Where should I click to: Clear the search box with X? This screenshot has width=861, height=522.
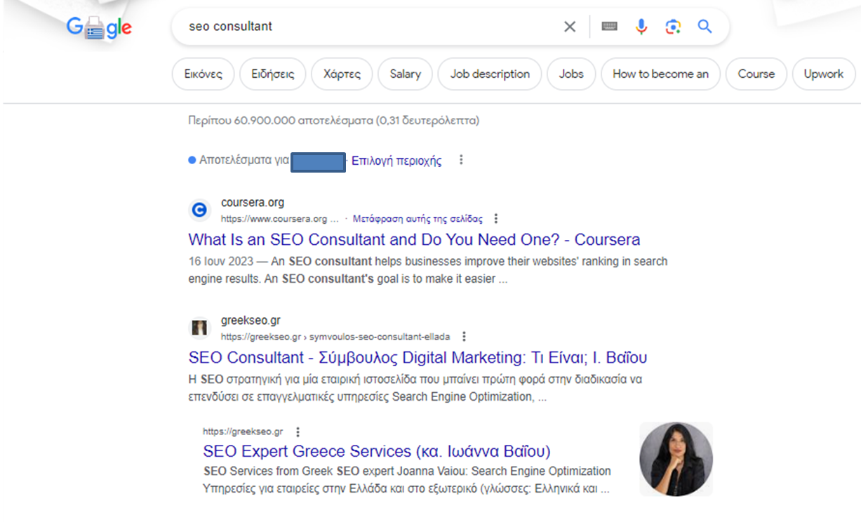pyautogui.click(x=570, y=27)
